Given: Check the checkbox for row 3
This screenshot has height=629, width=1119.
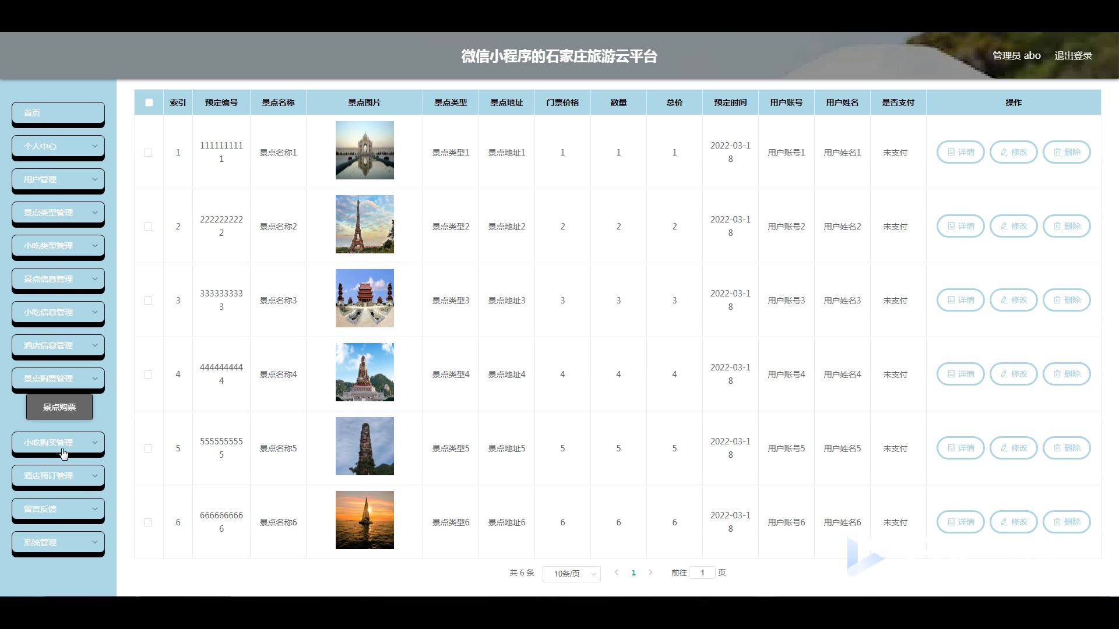Looking at the screenshot, I should click(148, 301).
